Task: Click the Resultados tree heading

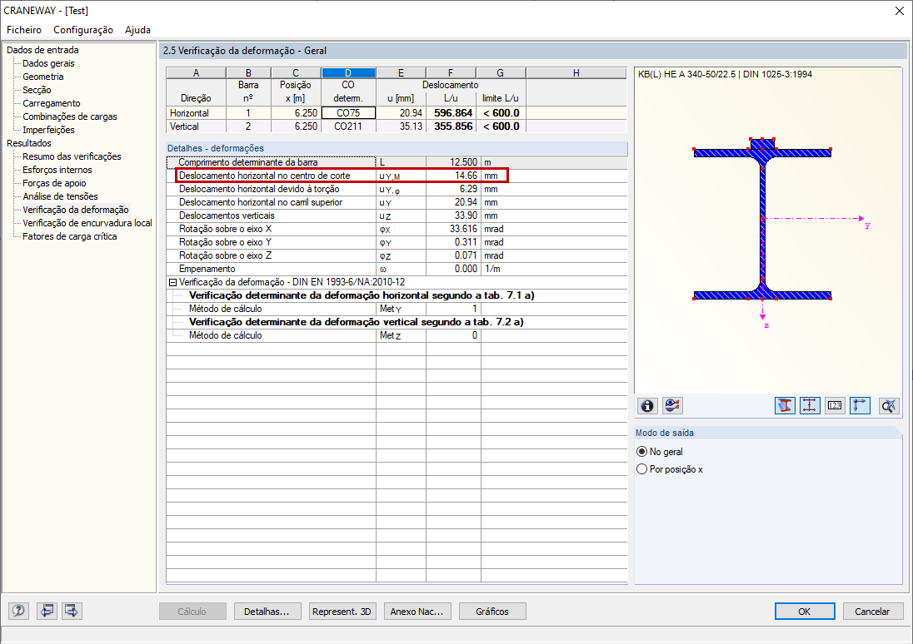Action: (29, 143)
